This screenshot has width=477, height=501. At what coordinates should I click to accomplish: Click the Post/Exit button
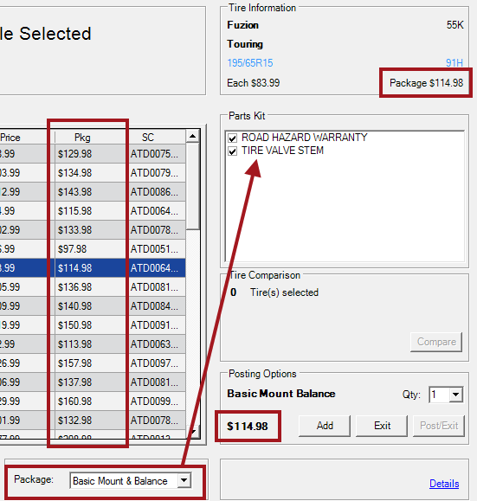point(439,426)
